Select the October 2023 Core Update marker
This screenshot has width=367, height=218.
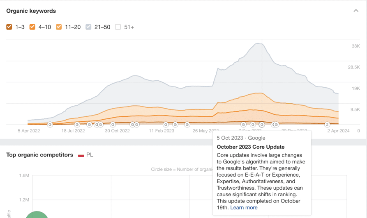point(262,125)
